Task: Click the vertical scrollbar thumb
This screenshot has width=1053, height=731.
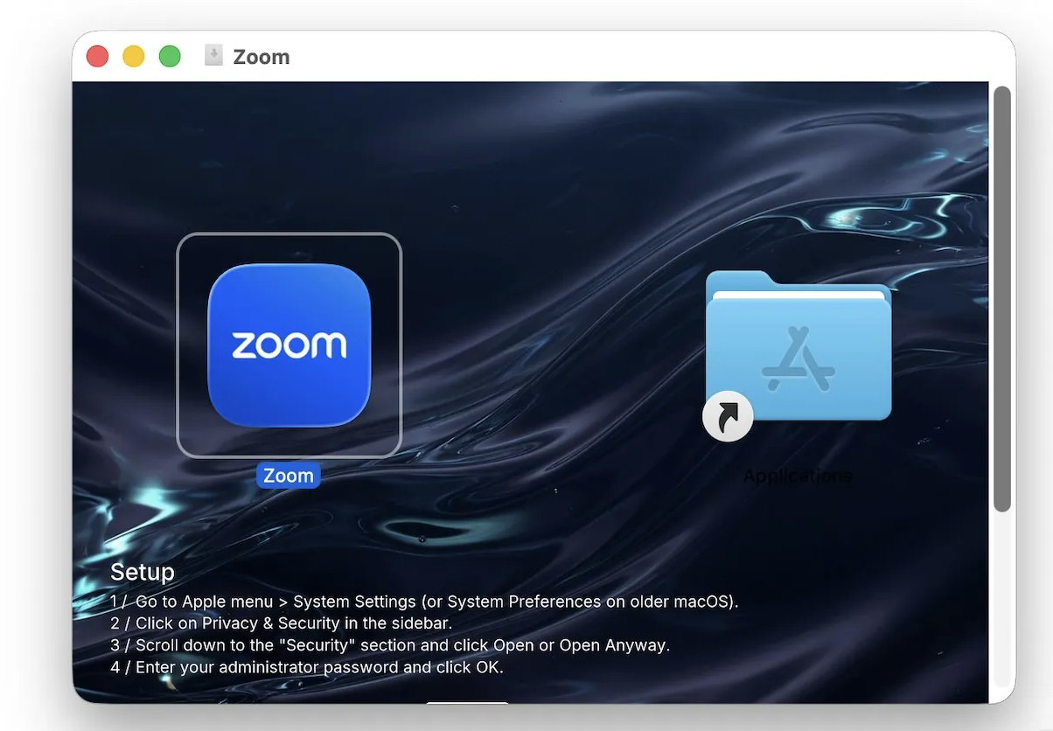Action: [1002, 298]
